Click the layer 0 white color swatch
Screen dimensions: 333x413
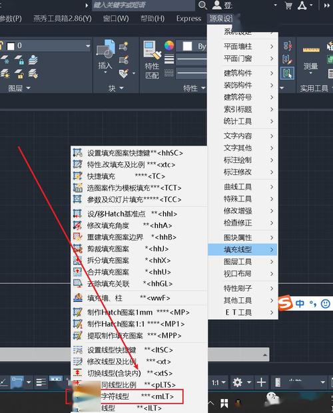pyautogui.click(x=11, y=47)
